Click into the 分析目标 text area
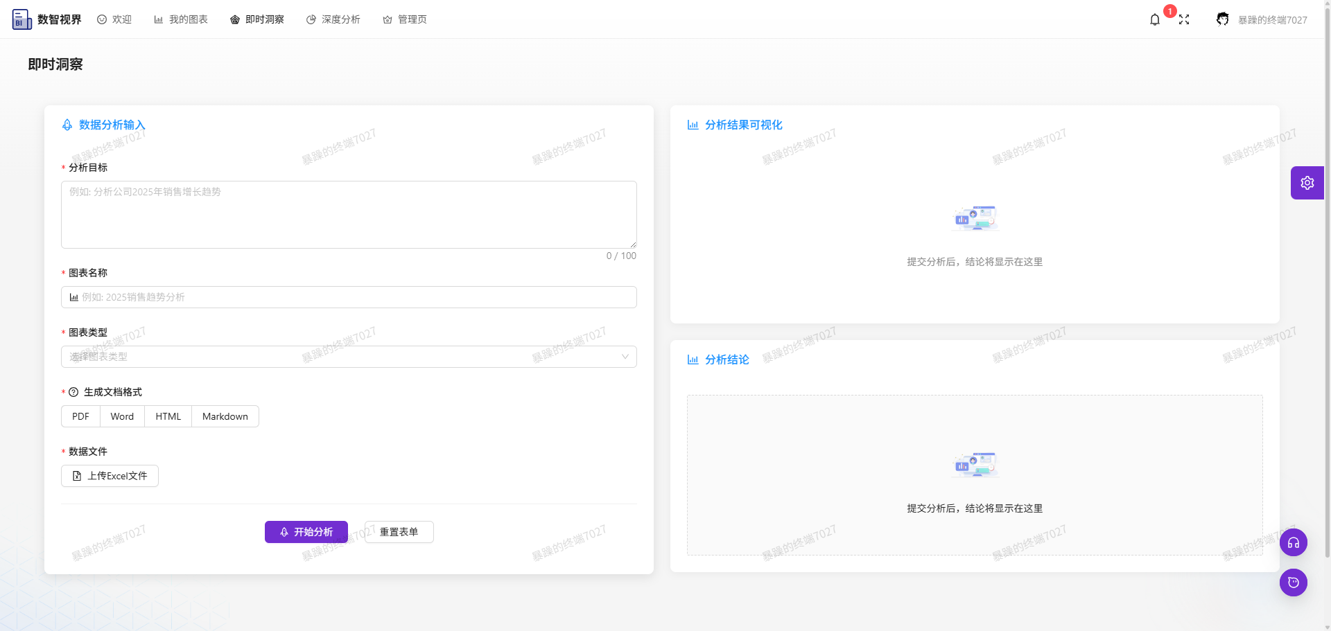 point(349,215)
